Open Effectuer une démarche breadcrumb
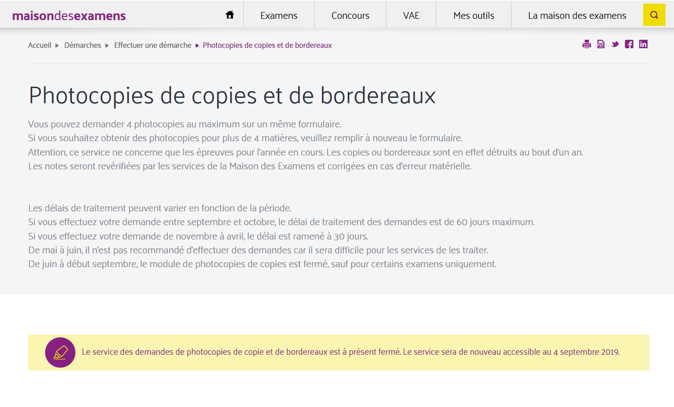 153,45
